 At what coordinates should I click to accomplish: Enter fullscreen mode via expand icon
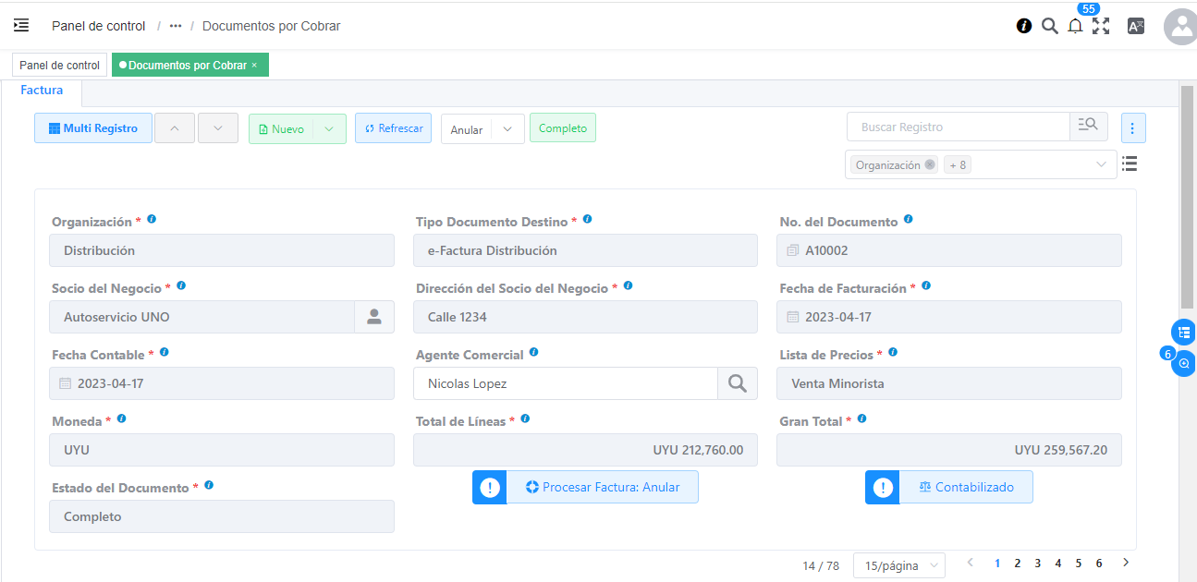click(x=1101, y=26)
